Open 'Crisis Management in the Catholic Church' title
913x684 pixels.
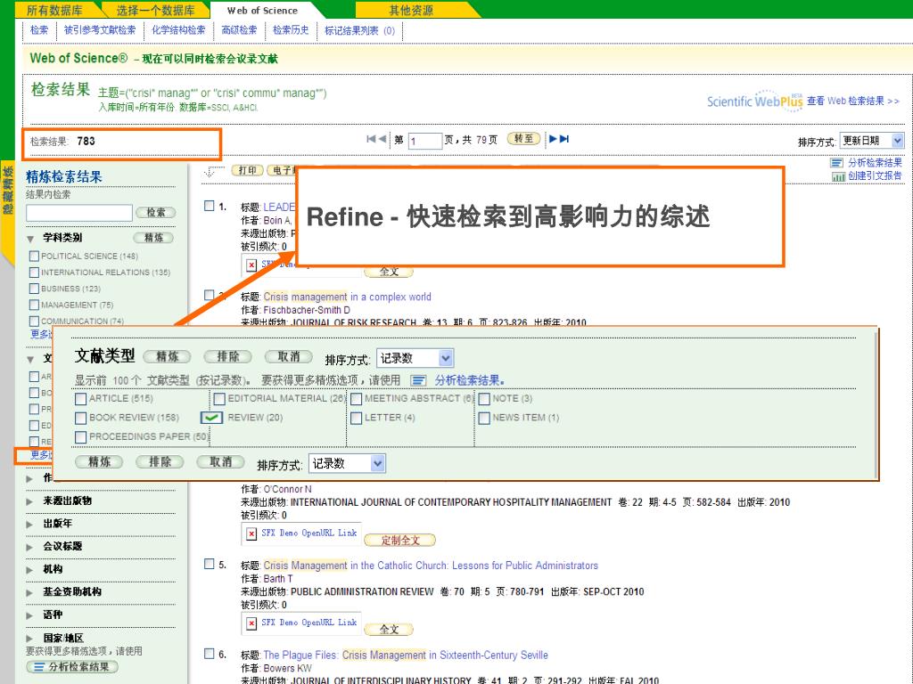coord(431,566)
